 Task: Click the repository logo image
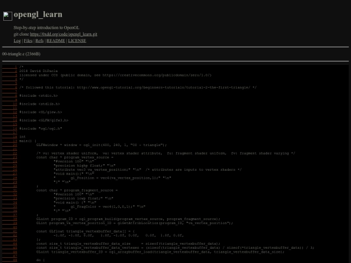coord(8,16)
